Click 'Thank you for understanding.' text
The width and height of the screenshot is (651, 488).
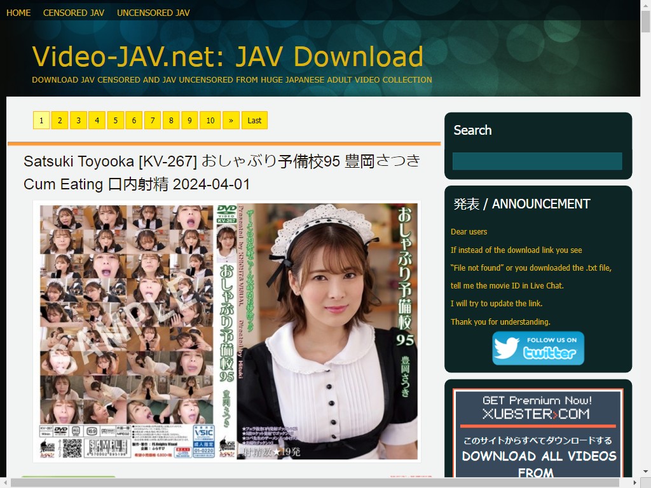click(x=500, y=322)
